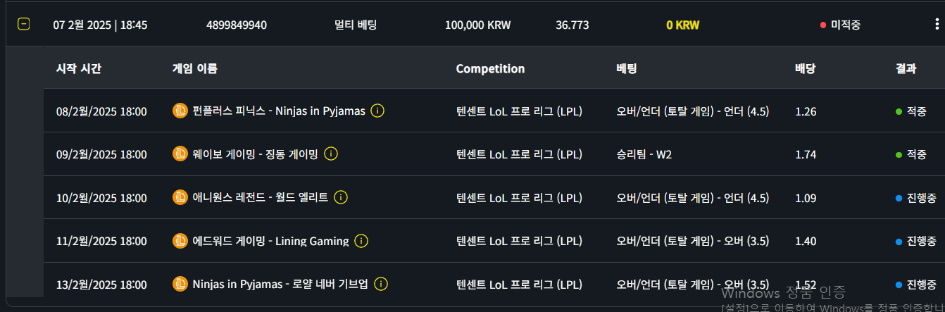
Task: Click the 0 KRW payout amount
Action: pyautogui.click(x=683, y=25)
